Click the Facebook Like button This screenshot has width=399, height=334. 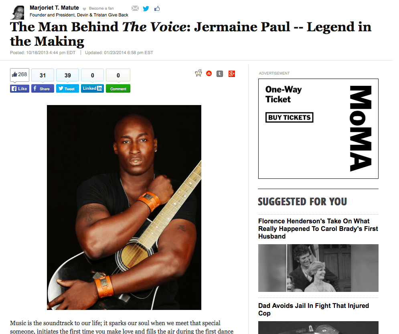20,89
